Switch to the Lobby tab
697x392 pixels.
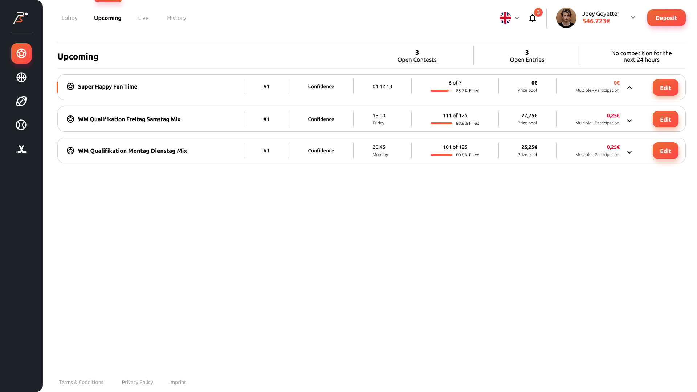(69, 18)
